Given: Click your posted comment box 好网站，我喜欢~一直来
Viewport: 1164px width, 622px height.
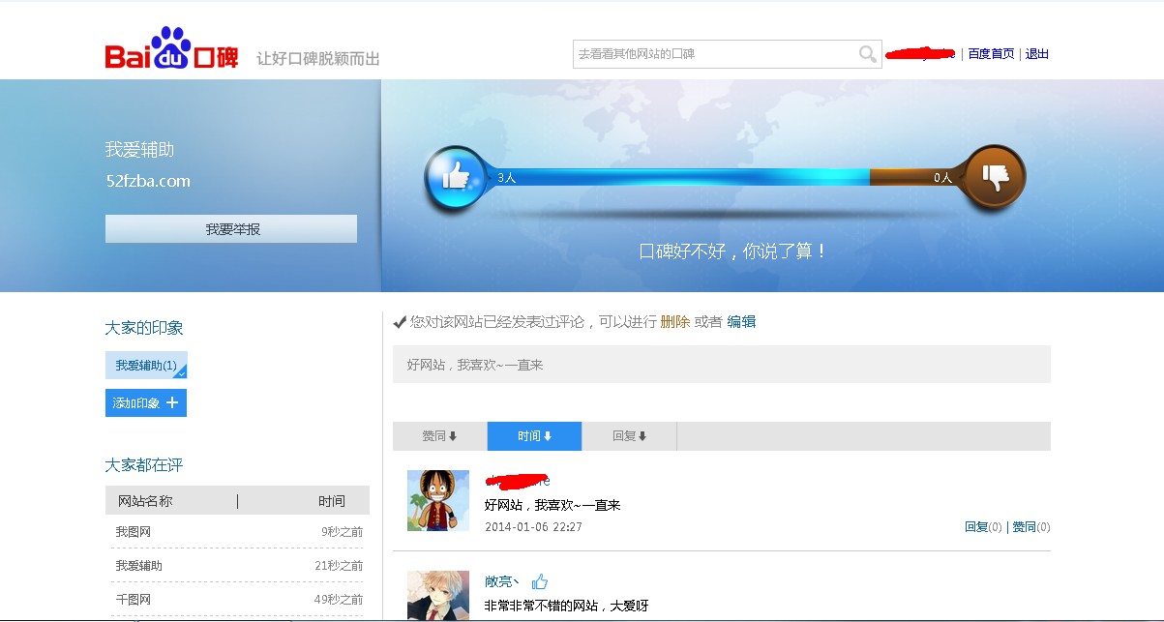Looking at the screenshot, I should pyautogui.click(x=722, y=365).
